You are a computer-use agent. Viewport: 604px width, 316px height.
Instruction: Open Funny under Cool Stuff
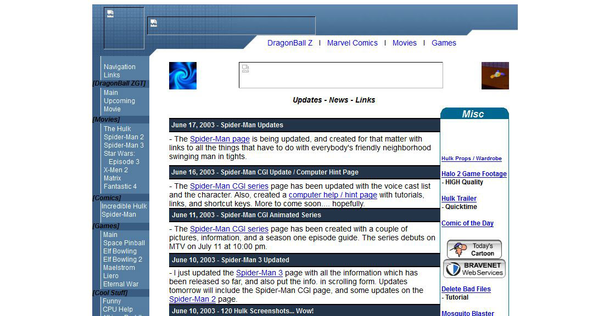111,301
